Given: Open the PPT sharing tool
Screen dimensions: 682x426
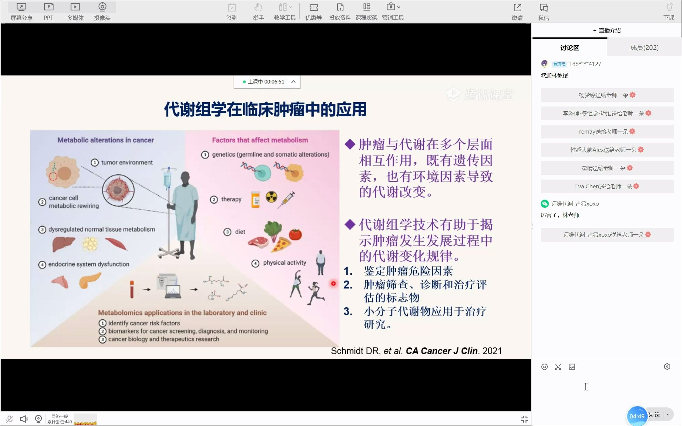Looking at the screenshot, I should (x=48, y=12).
